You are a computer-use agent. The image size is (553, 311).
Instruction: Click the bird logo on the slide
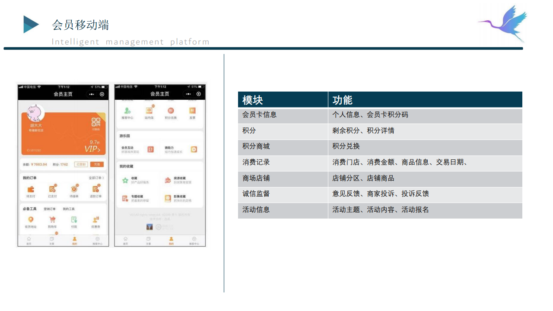(x=503, y=23)
